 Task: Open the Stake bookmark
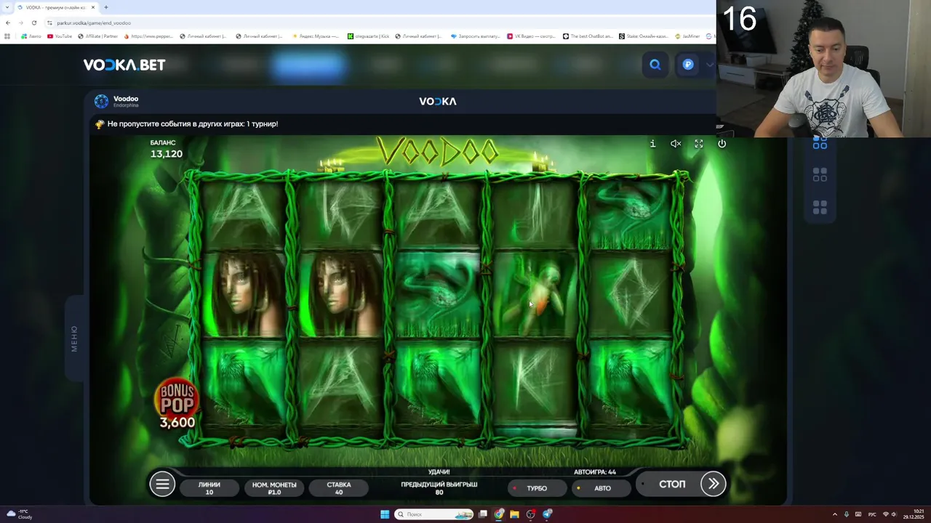coord(644,36)
